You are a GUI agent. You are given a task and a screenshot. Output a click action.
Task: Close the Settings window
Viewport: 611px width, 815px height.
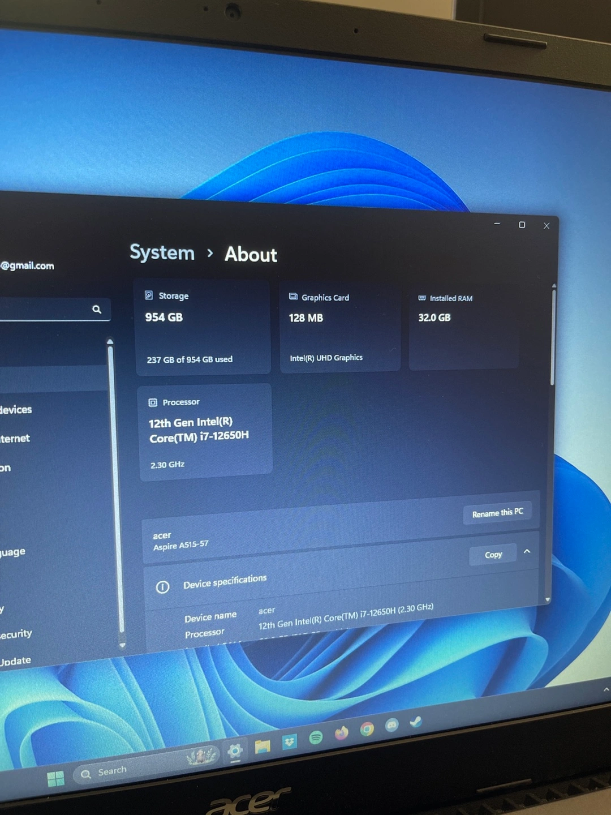[x=547, y=226]
